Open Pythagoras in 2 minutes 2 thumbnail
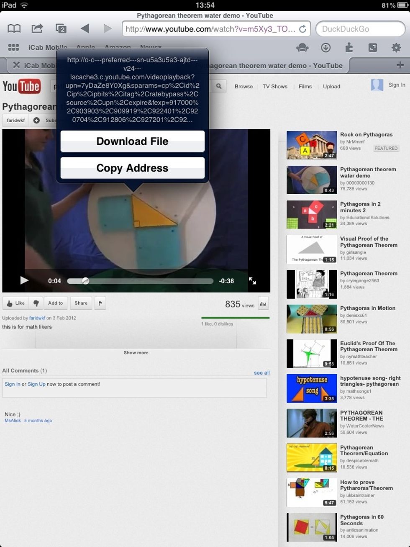The height and width of the screenshot is (547, 410). [312, 215]
